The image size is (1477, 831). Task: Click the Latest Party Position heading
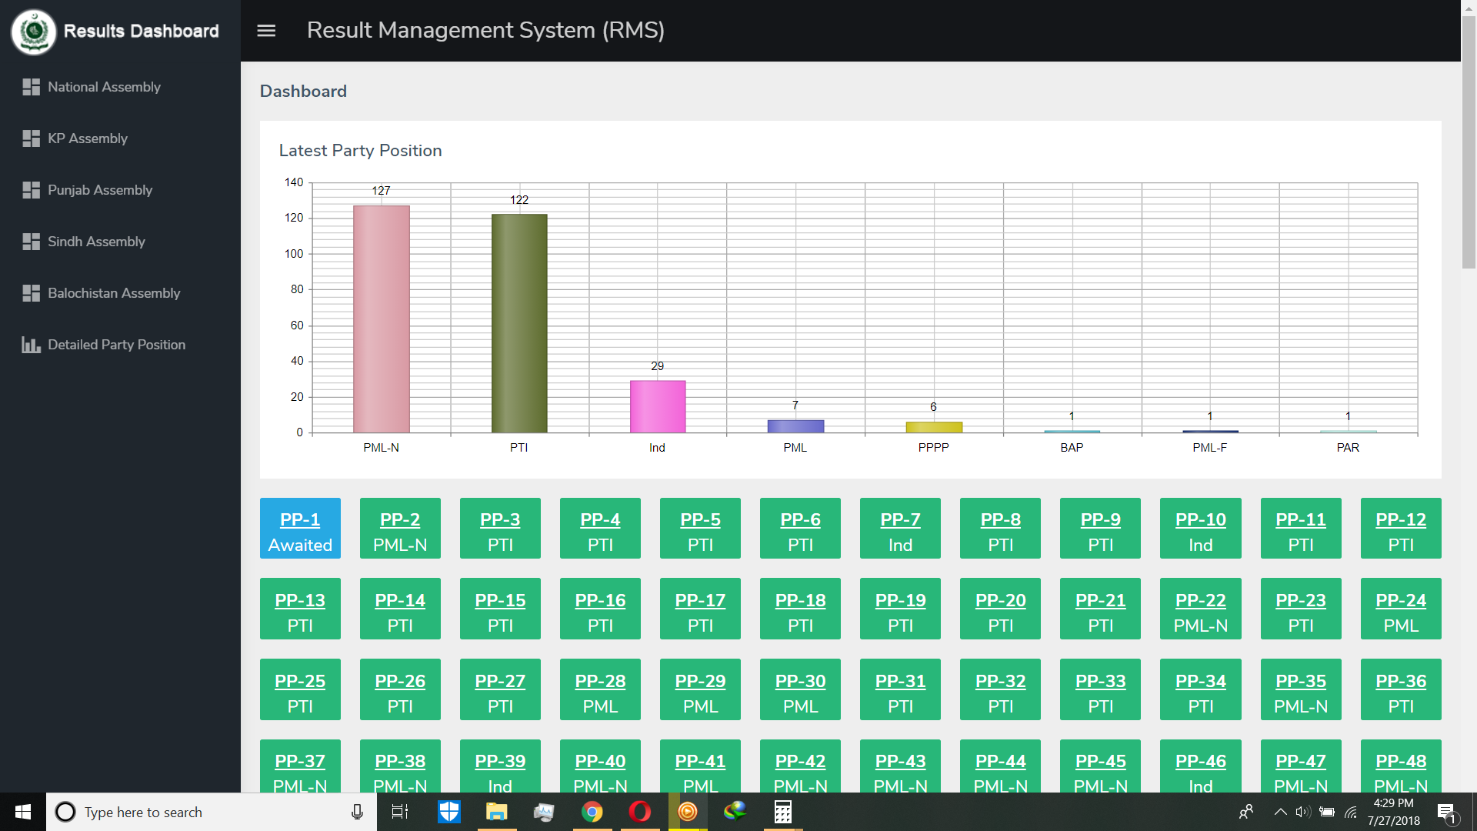pyautogui.click(x=361, y=151)
